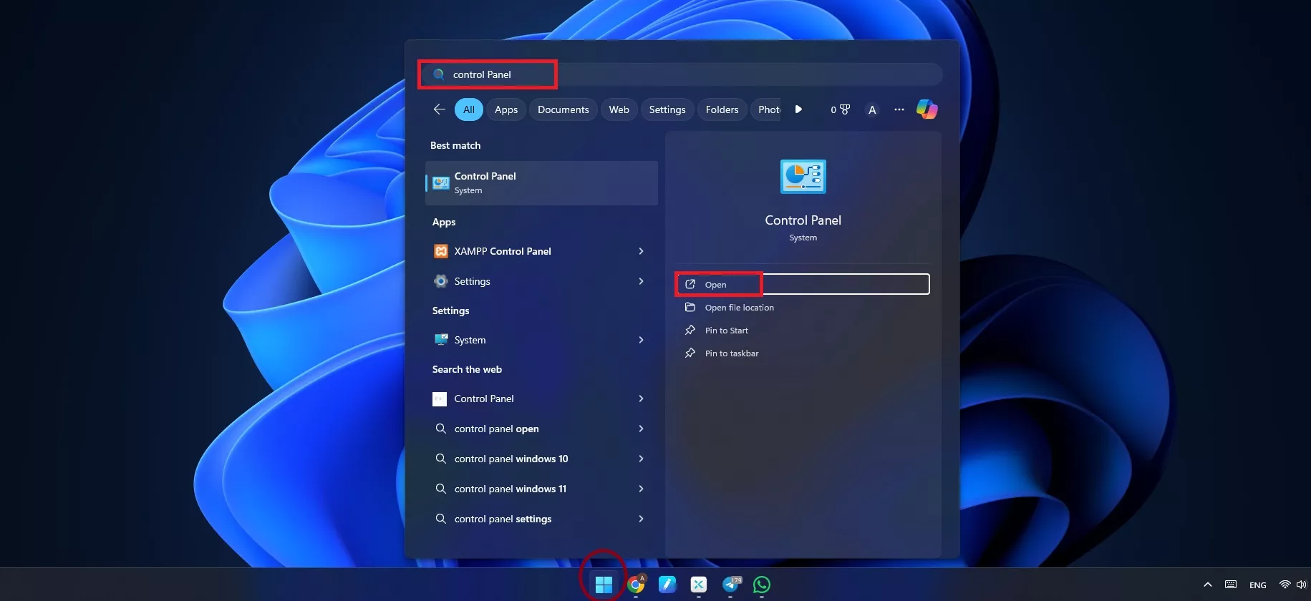Expand 'control panel windows 10' chevron
Viewport: 1311px width, 601px height.
(x=641, y=459)
